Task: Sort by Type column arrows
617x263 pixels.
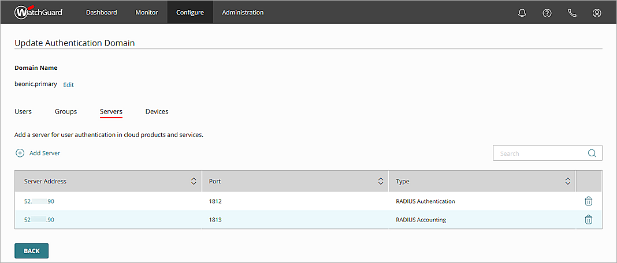Action: click(x=567, y=181)
